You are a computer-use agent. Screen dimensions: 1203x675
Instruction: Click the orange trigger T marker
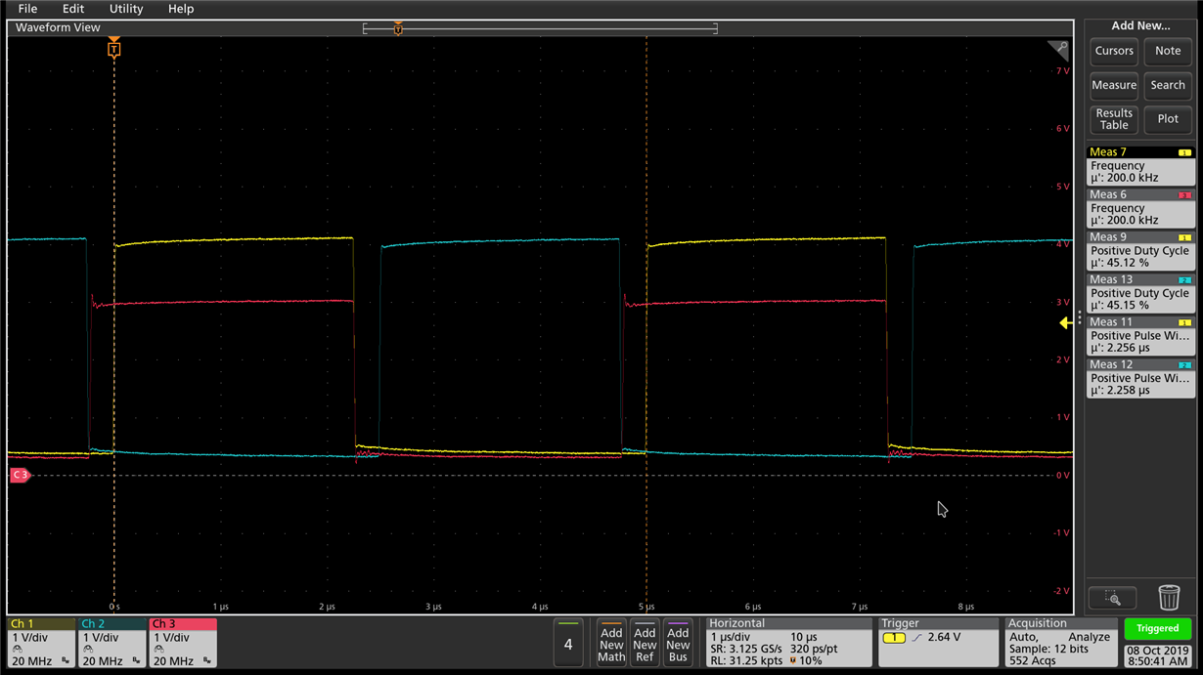click(114, 48)
